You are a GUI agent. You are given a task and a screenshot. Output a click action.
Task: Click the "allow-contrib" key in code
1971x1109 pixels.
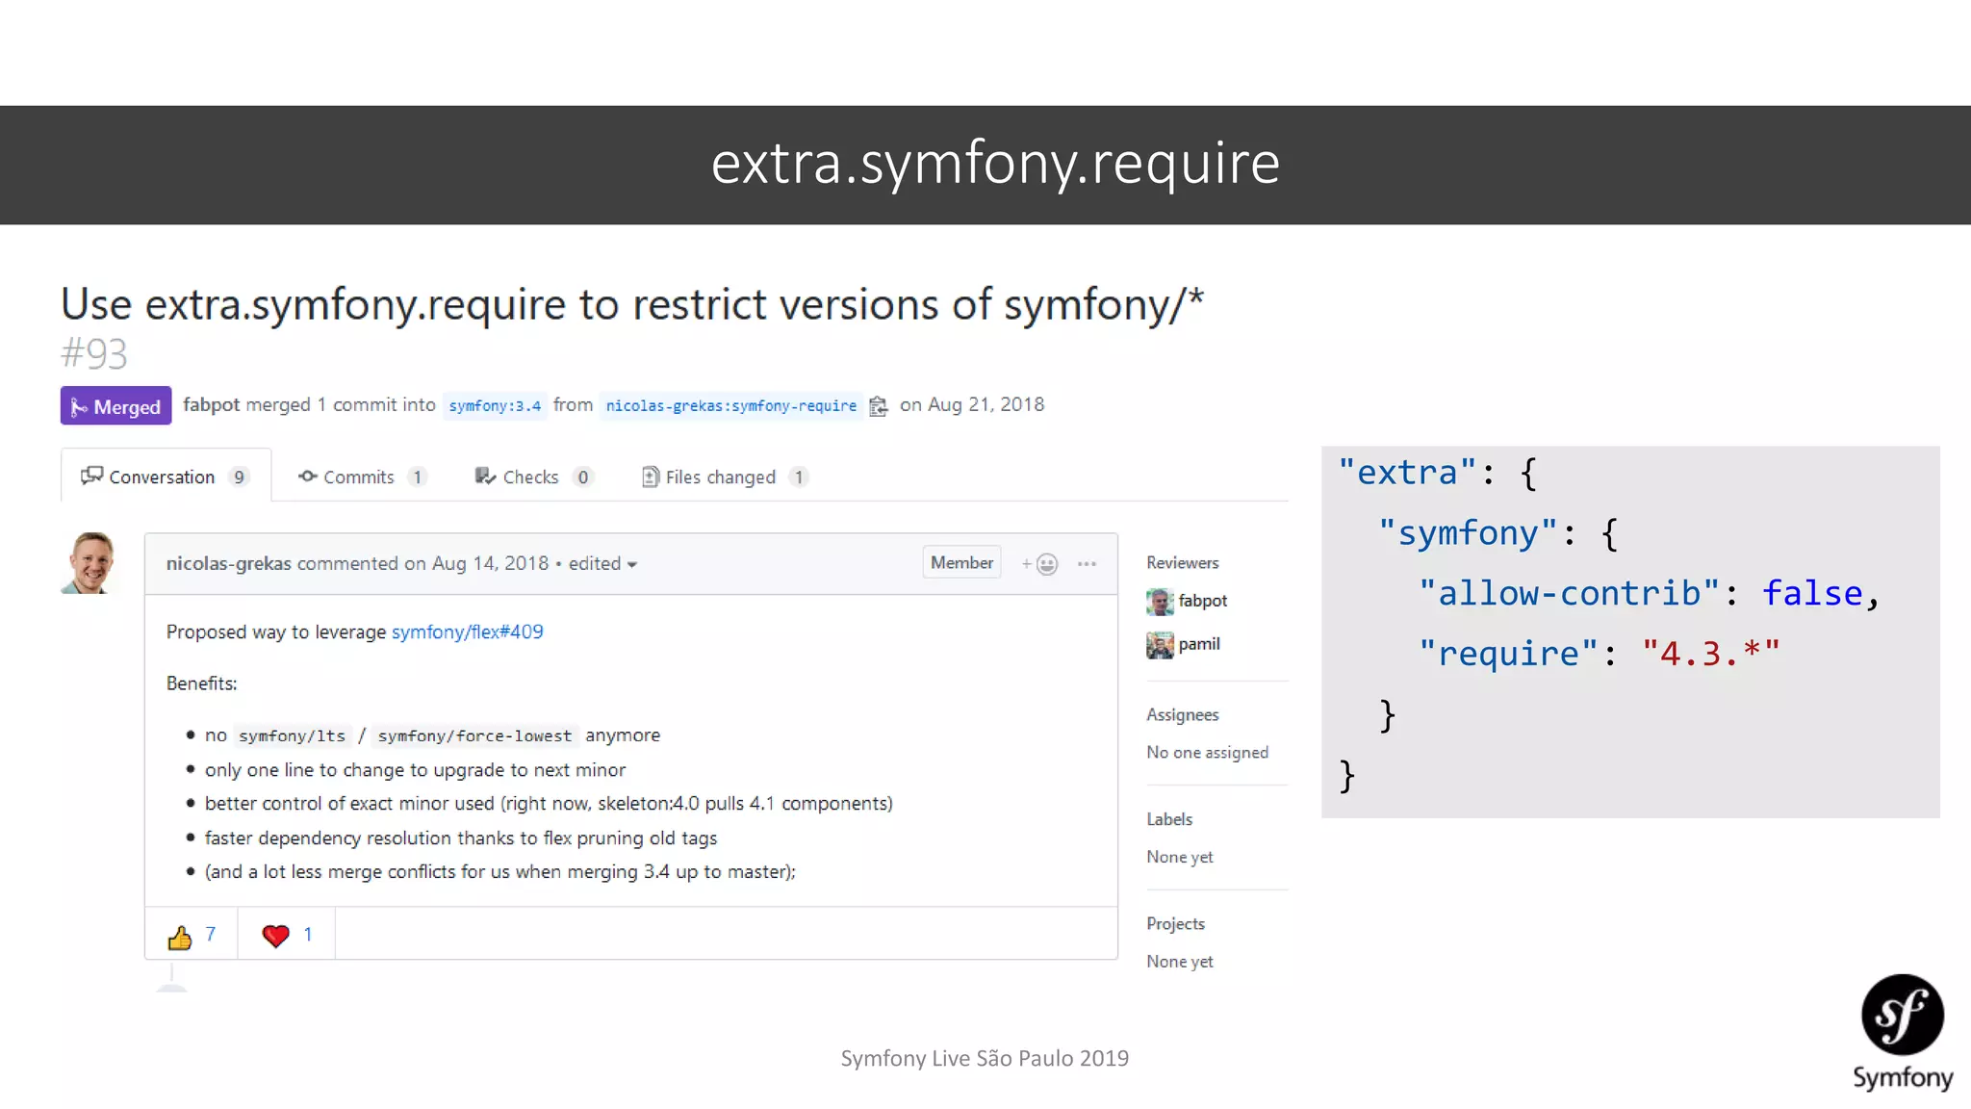[1569, 593]
